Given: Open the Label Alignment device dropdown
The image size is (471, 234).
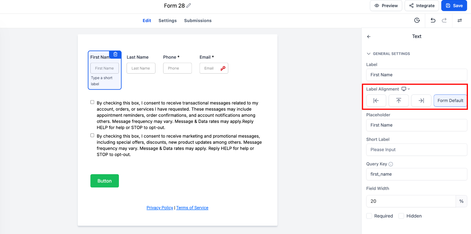Looking at the screenshot, I should [406, 89].
